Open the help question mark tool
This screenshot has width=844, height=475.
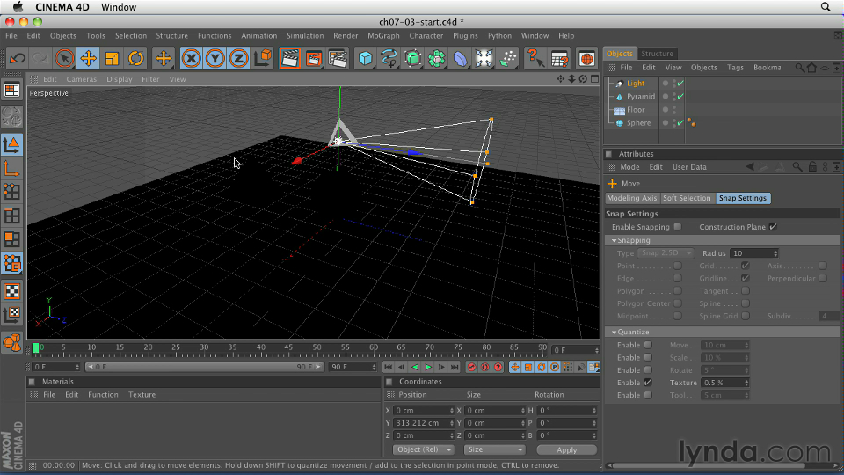(x=535, y=58)
